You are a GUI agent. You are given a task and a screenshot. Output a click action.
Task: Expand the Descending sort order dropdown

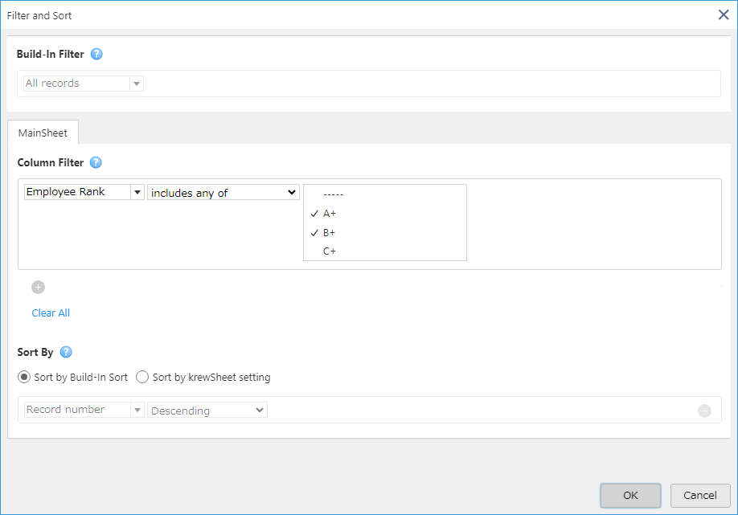(x=207, y=410)
